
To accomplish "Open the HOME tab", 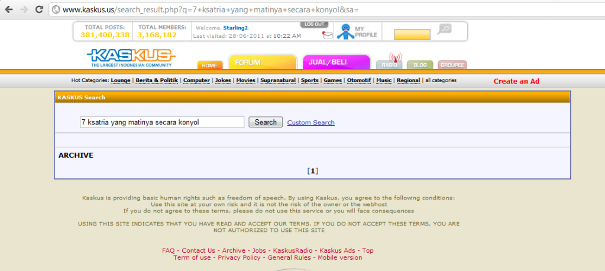I will pyautogui.click(x=209, y=65).
